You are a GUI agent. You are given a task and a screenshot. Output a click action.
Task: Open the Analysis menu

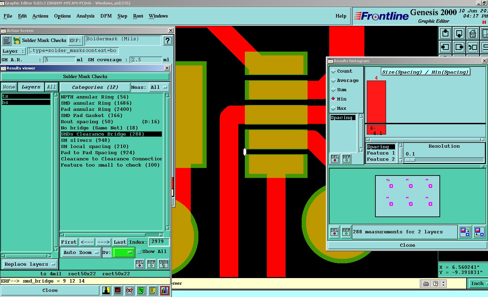click(x=85, y=16)
